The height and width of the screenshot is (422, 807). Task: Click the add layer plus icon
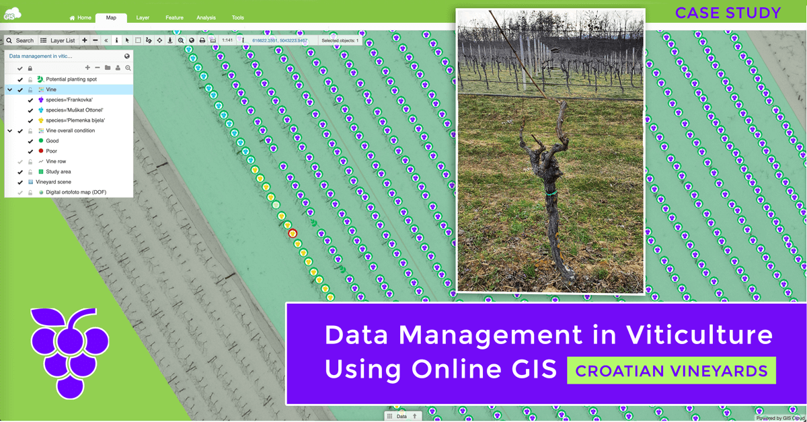point(87,68)
